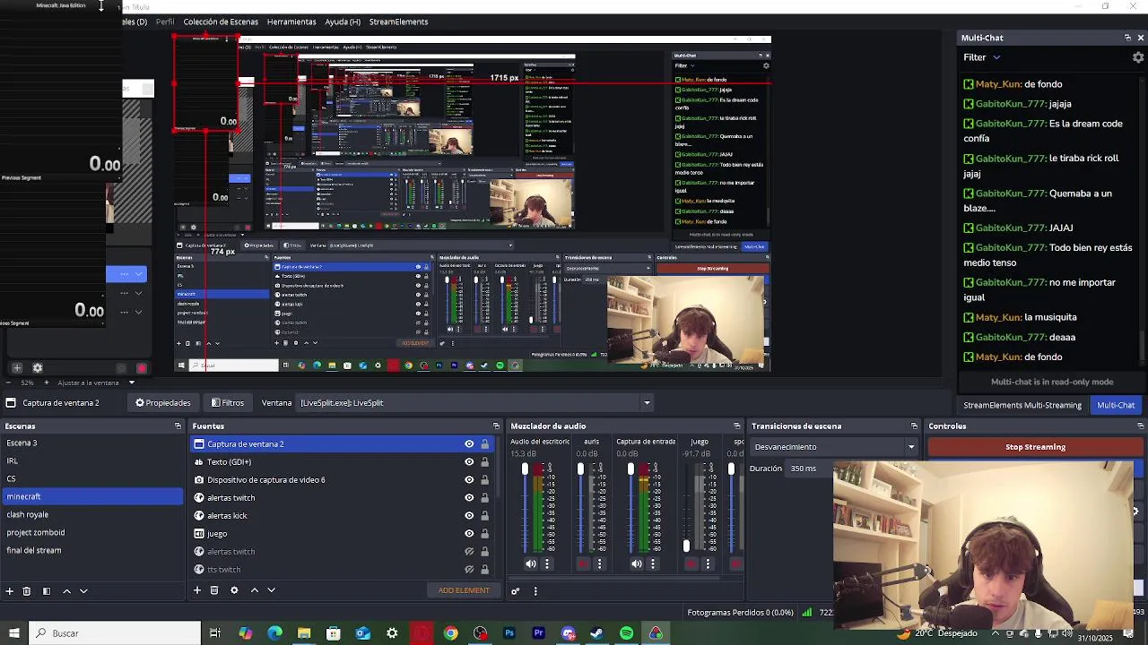
Task: Move the scene down in Escenas list
Action: tap(83, 591)
